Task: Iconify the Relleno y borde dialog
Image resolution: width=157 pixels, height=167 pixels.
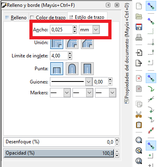Action: click(108, 5)
